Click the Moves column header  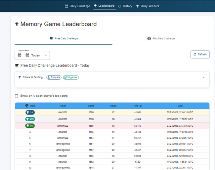pos(113,106)
